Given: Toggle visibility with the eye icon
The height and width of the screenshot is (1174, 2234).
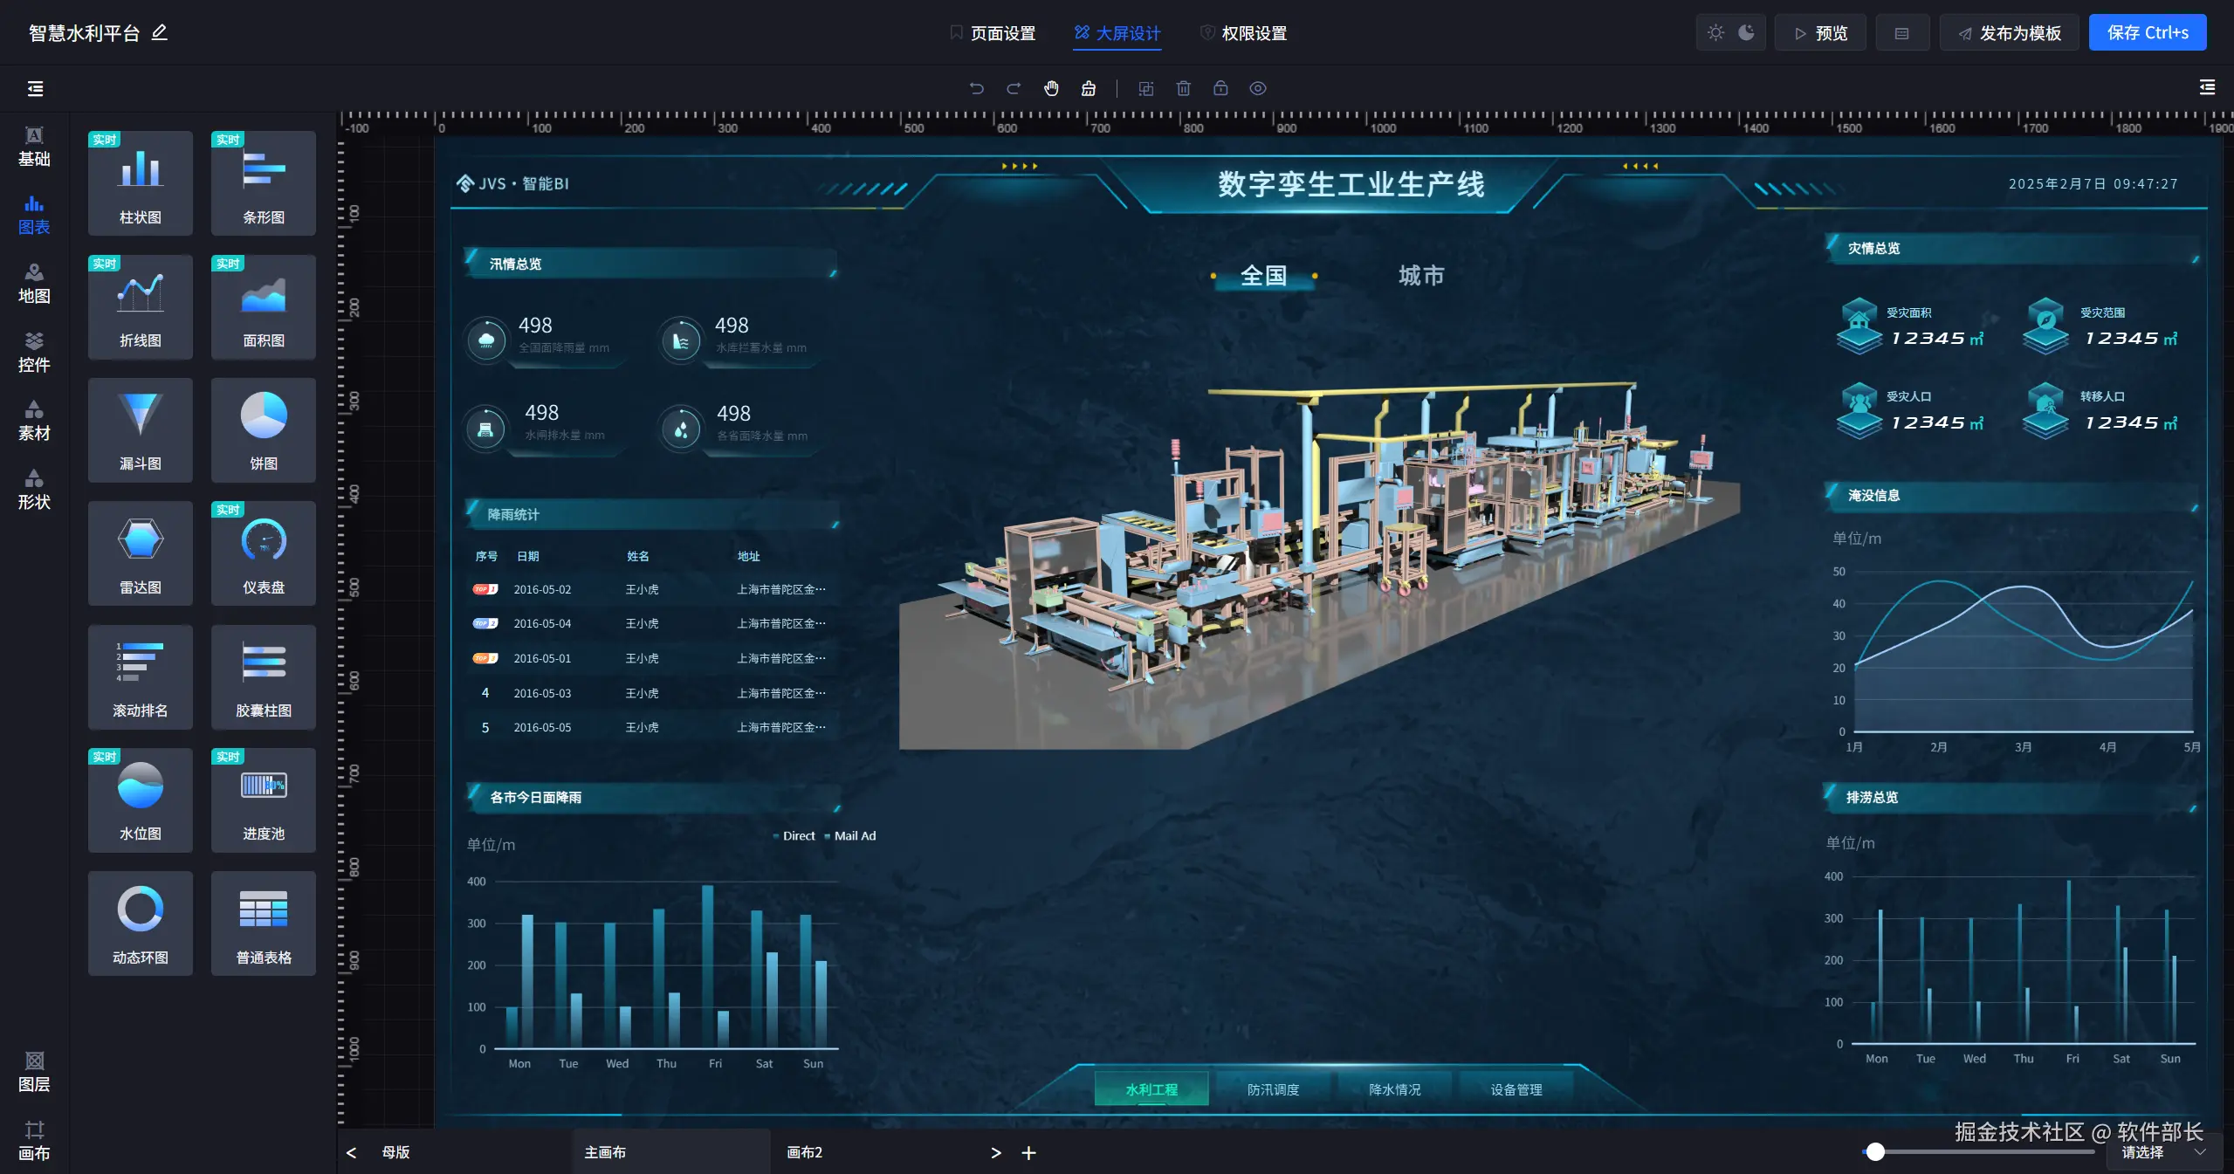Looking at the screenshot, I should 1257,88.
